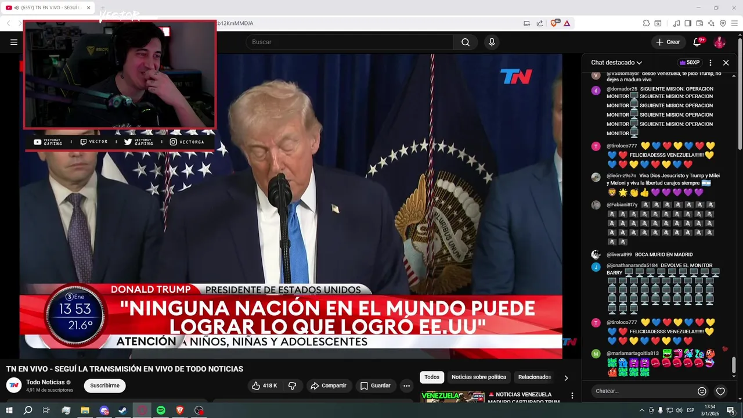
Task: Focus the Buscar search field
Action: 350,42
